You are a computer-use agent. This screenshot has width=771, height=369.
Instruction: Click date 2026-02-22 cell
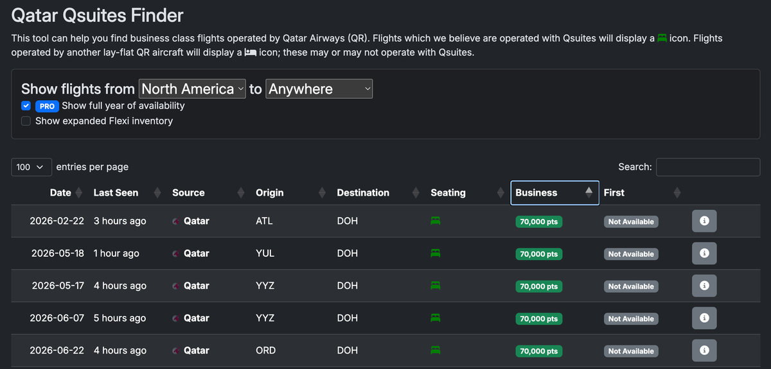[x=57, y=221]
